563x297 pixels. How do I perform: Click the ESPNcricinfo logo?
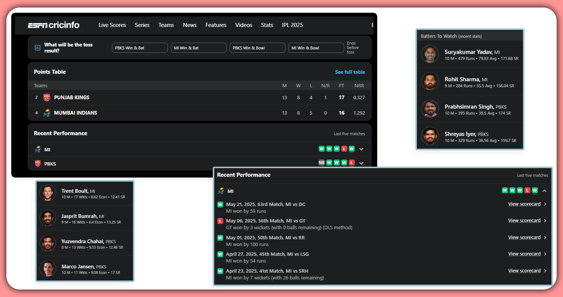click(x=54, y=25)
